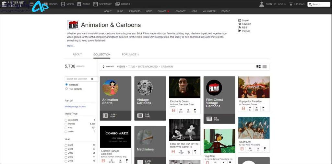This screenshot has width=332, height=164.
Task: Open the Projects nav item
Action: tap(135, 11)
